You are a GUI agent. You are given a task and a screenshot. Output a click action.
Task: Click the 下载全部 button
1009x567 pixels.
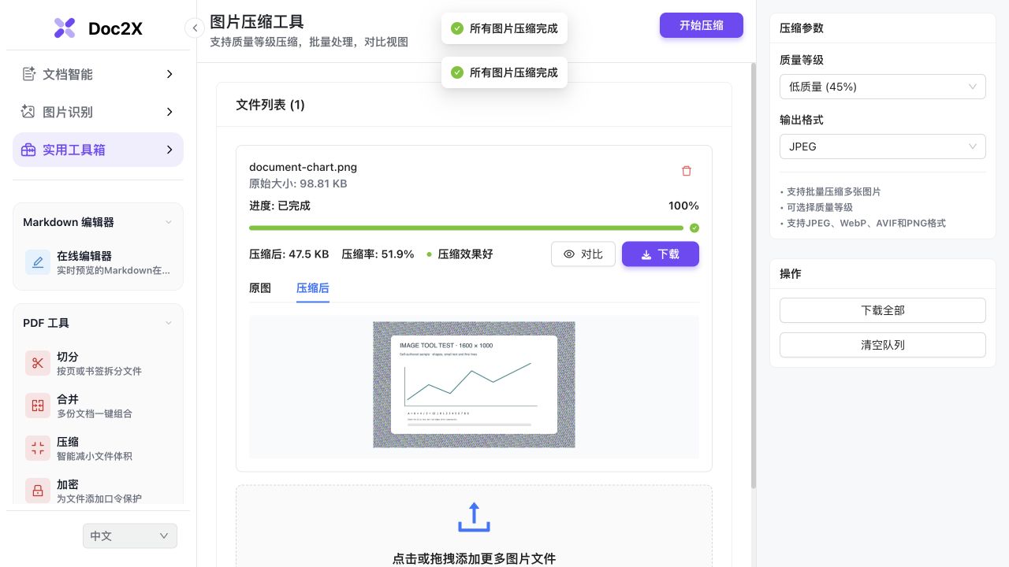click(x=883, y=310)
